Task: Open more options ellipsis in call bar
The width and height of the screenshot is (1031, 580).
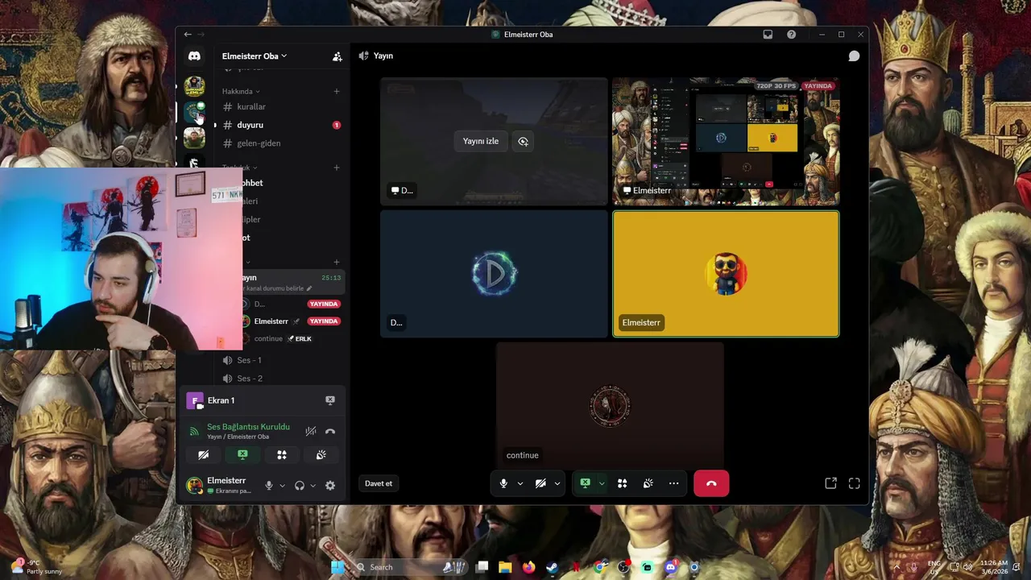Action: click(x=673, y=483)
